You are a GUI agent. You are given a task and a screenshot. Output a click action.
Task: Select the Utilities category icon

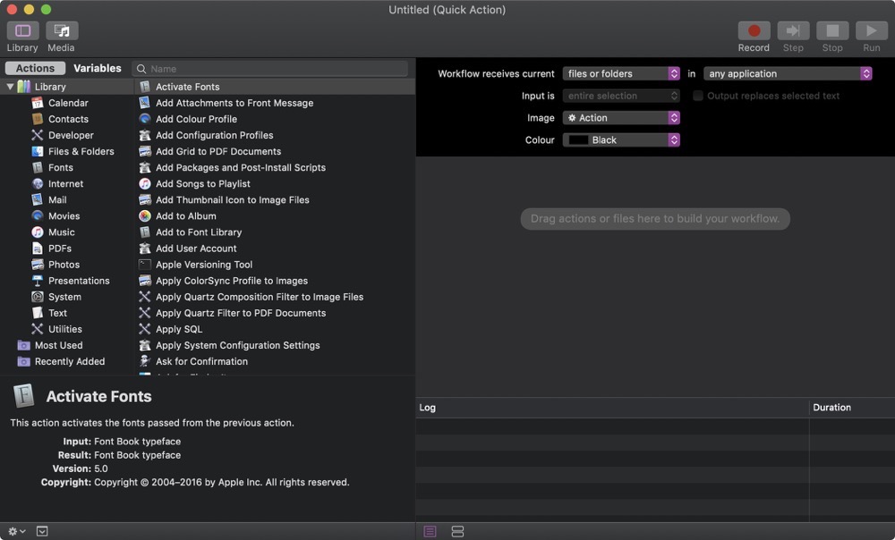coord(37,329)
